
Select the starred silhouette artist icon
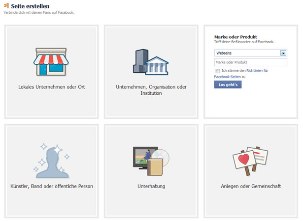click(x=52, y=161)
